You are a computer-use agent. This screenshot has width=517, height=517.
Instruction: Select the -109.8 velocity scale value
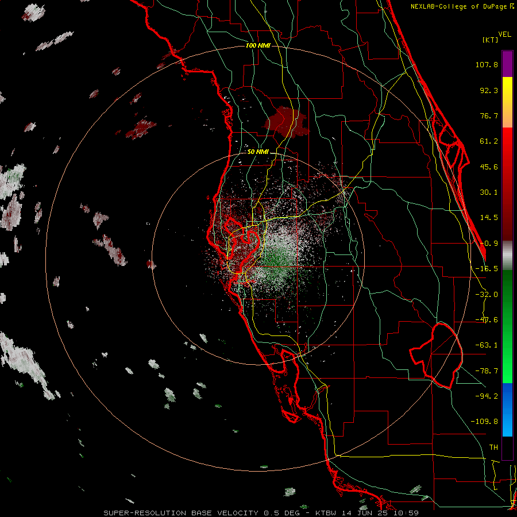484,422
